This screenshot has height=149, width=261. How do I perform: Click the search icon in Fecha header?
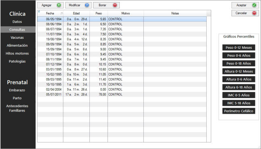pyautogui.click(x=61, y=13)
